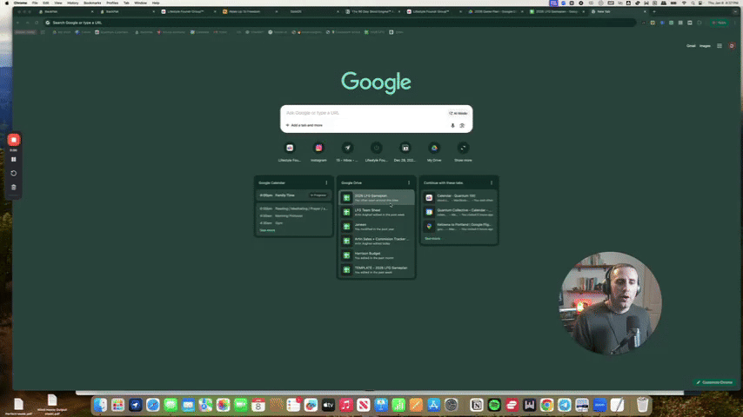Open the Trash in the Dock
743x417 pixels.
pos(642,405)
